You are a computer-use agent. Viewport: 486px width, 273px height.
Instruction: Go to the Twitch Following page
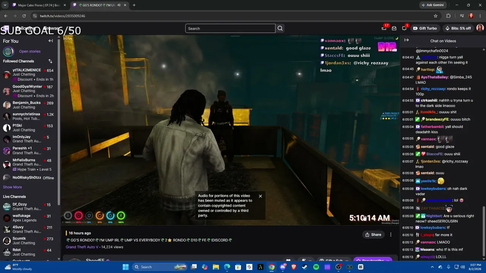[x=26, y=28]
